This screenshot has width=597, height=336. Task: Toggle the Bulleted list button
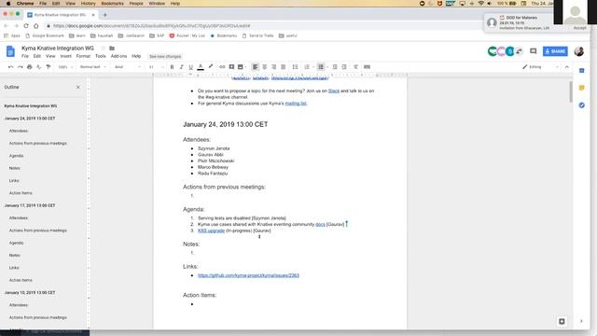coord(321,67)
